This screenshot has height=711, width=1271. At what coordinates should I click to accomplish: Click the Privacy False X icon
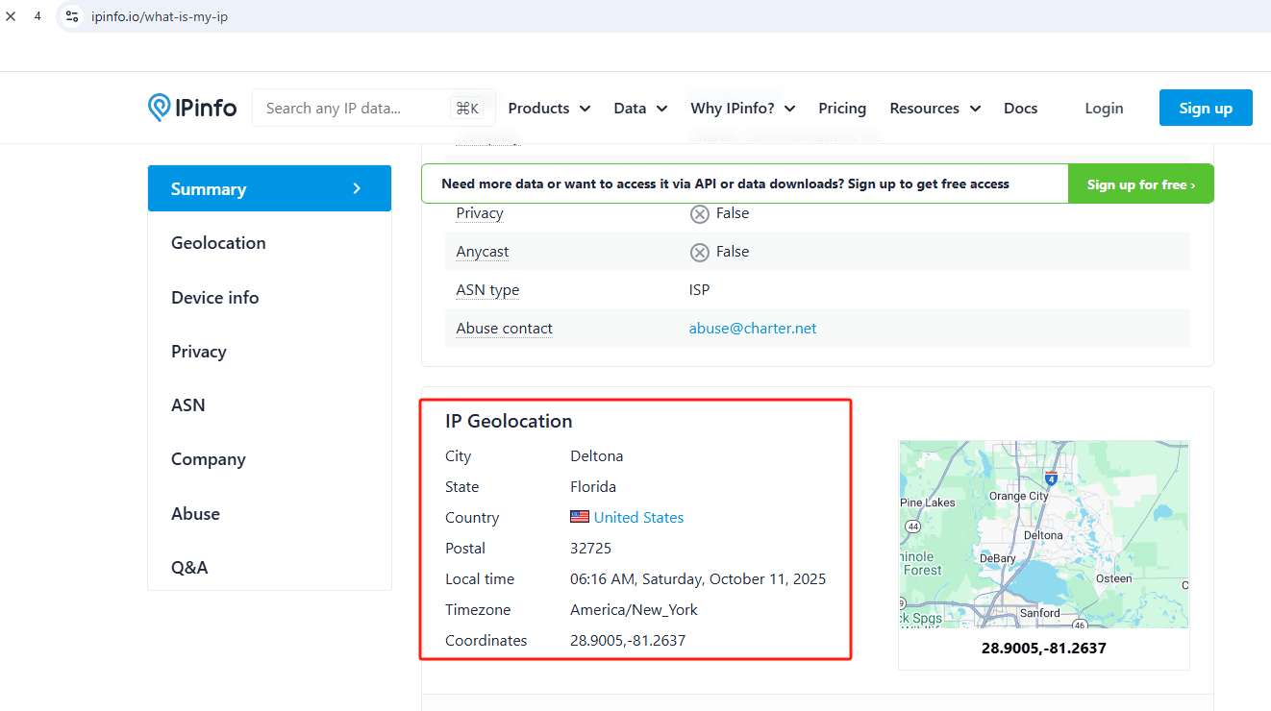click(700, 213)
